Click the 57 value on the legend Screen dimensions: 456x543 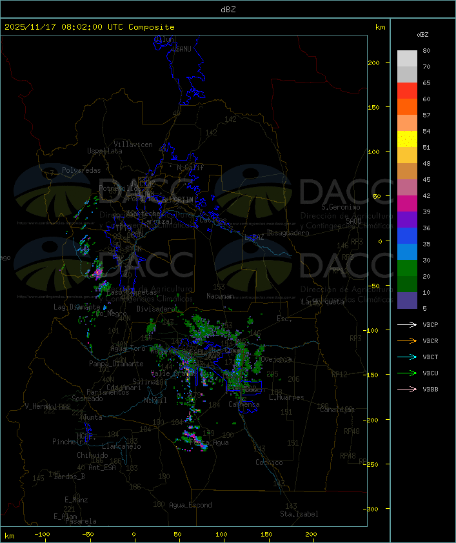coord(426,115)
